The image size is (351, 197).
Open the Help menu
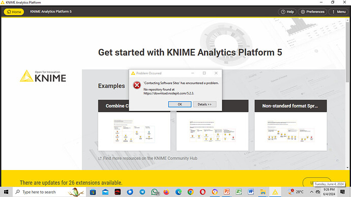[x=287, y=12]
